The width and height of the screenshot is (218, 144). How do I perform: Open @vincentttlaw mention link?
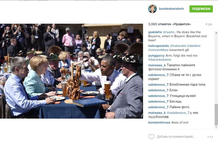158,50
